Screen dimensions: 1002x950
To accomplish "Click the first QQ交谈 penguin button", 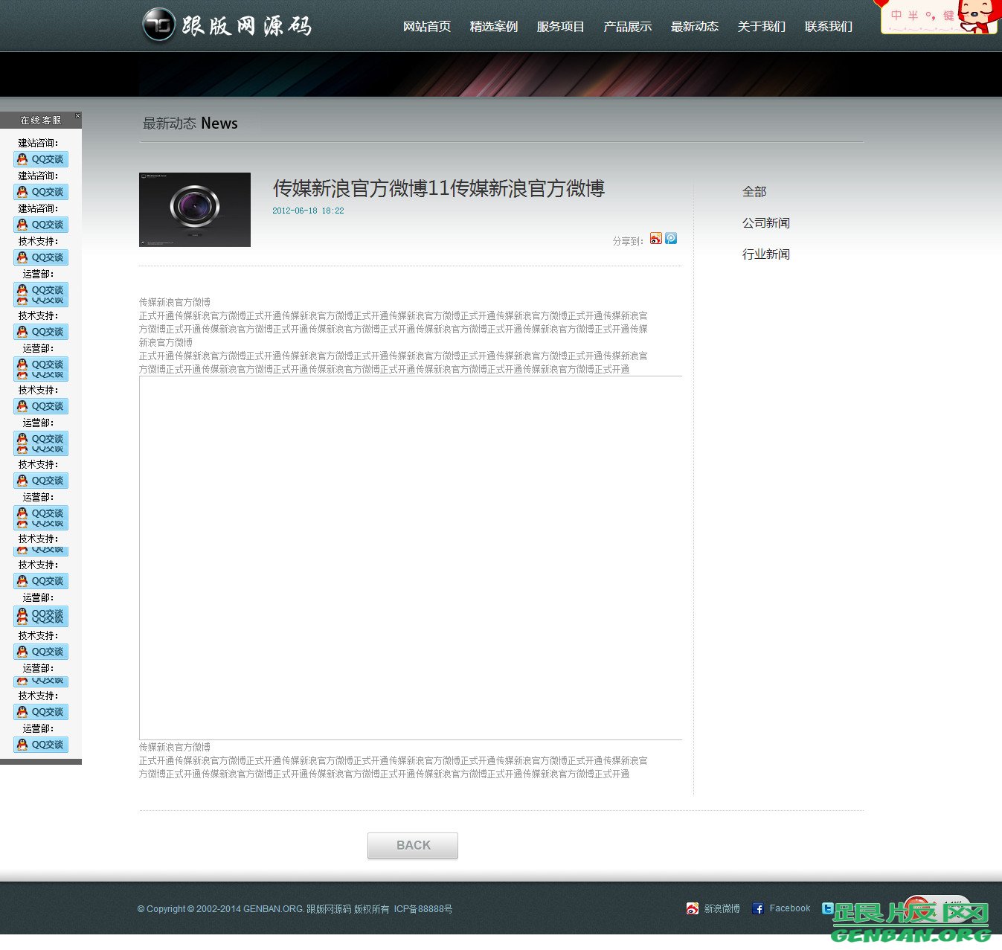I will point(41,159).
